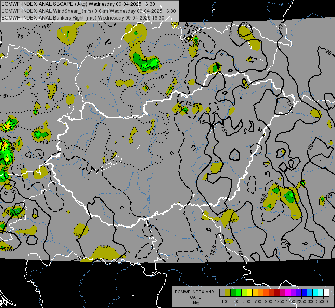The width and height of the screenshot is (335, 308).
Task: Select the CAPE label in legend
Action: click(195, 297)
